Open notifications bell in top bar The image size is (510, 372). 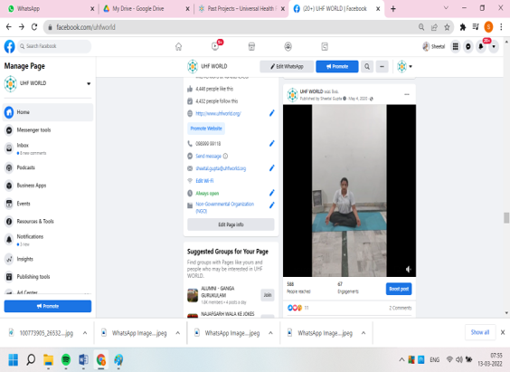(481, 46)
